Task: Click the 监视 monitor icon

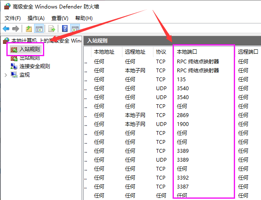Action: tap(14, 74)
